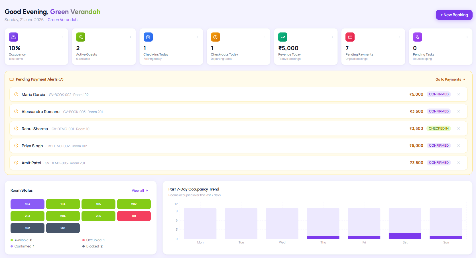Viewport: 476px width, 258px height.
Task: Select room 103 tile
Action: click(x=27, y=204)
